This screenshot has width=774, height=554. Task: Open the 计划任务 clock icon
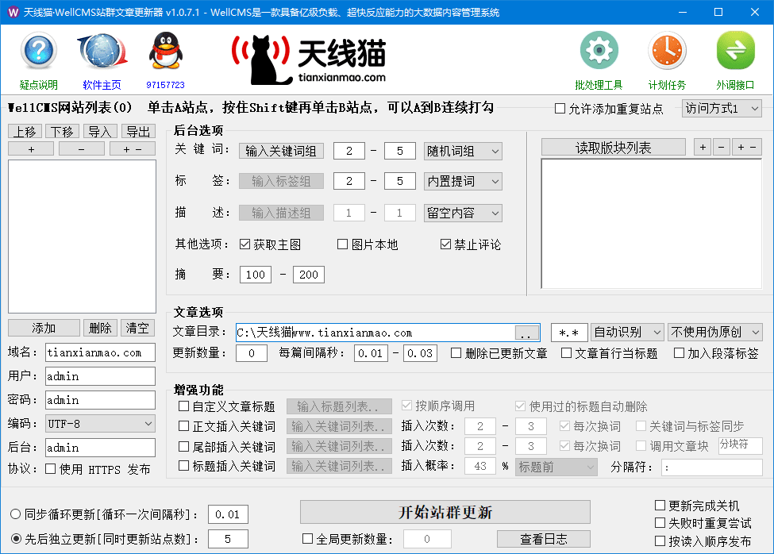pos(667,50)
